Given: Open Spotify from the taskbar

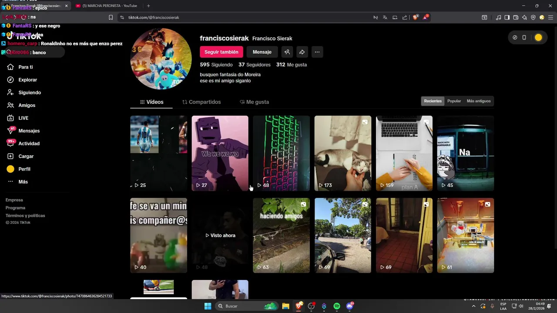Looking at the screenshot, I should pos(337,306).
